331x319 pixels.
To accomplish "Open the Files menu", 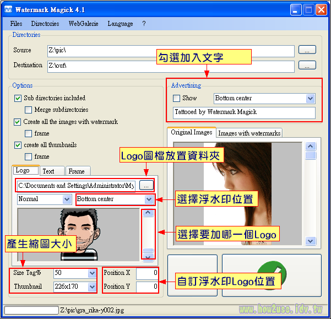I will (17, 24).
